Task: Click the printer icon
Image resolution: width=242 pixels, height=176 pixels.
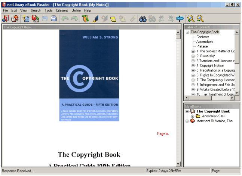Action: click(x=54, y=19)
